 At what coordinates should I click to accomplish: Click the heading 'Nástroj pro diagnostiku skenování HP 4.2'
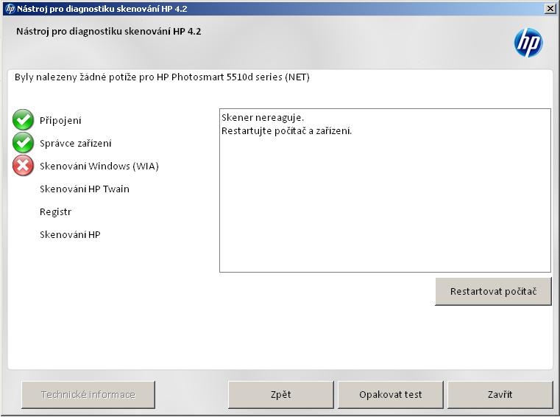[x=109, y=32]
